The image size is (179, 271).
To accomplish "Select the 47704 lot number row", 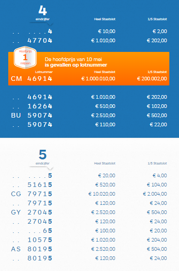I will click(x=89, y=40).
